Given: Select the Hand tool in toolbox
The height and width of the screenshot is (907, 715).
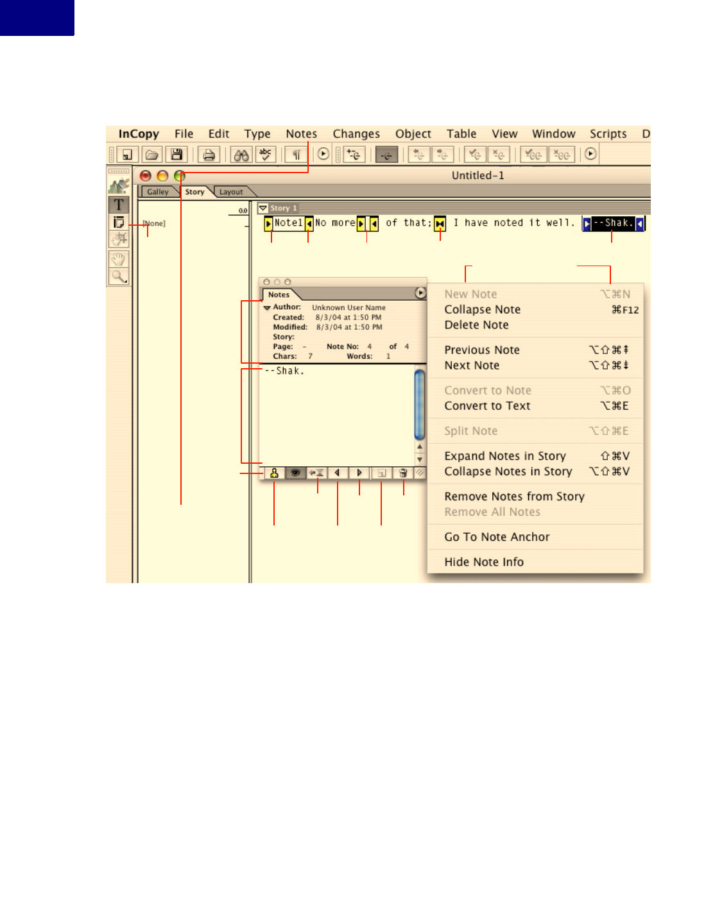Looking at the screenshot, I should (119, 259).
